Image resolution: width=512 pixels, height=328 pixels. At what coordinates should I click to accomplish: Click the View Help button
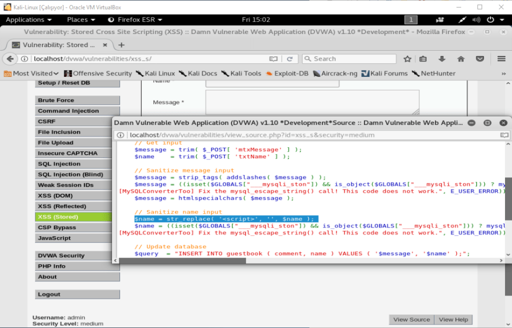[453, 320]
